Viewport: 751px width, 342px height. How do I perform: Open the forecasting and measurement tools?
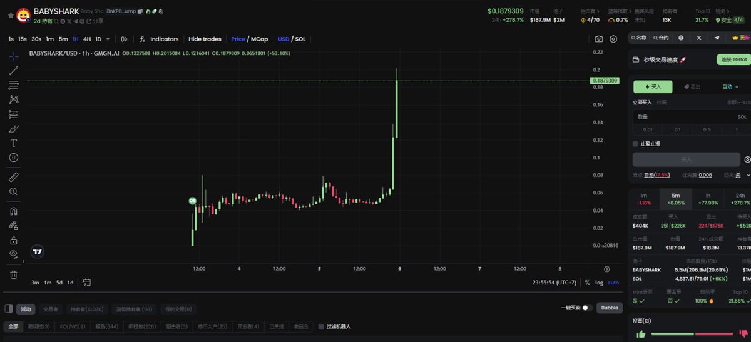click(x=14, y=114)
